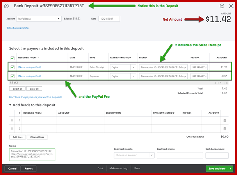The width and height of the screenshot is (237, 175).
Task: Go to previous page of payments
Action: [218, 83]
